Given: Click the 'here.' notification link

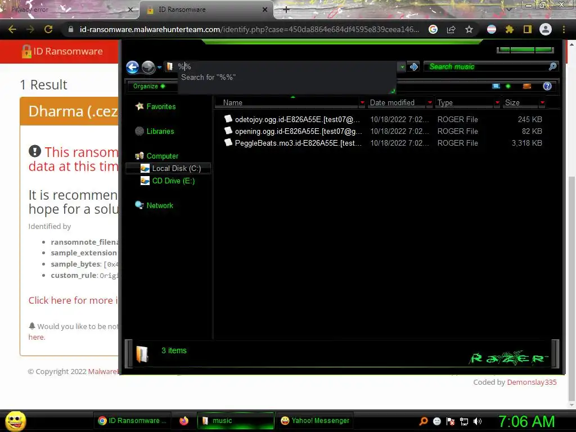Looking at the screenshot, I should tap(37, 337).
